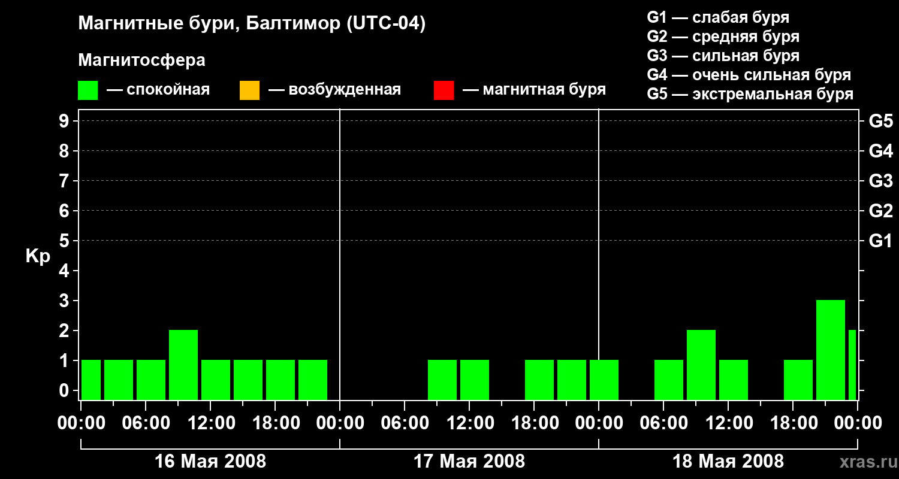
Task: Click the orange 'возбужденная' legend swatch
Action: (249, 90)
